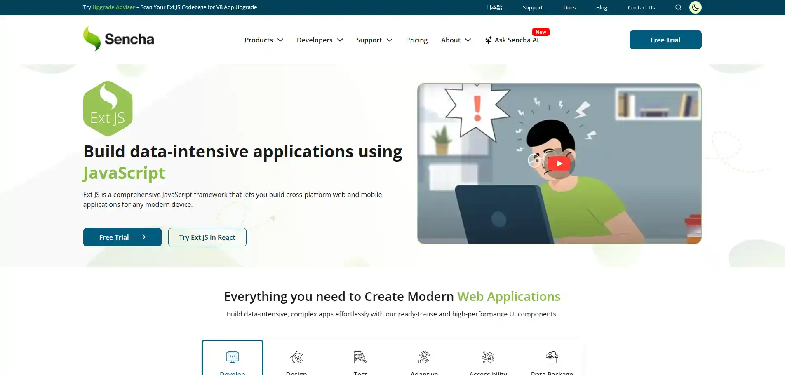The height and width of the screenshot is (375, 785).
Task: Open Support link in top bar
Action: click(x=533, y=7)
